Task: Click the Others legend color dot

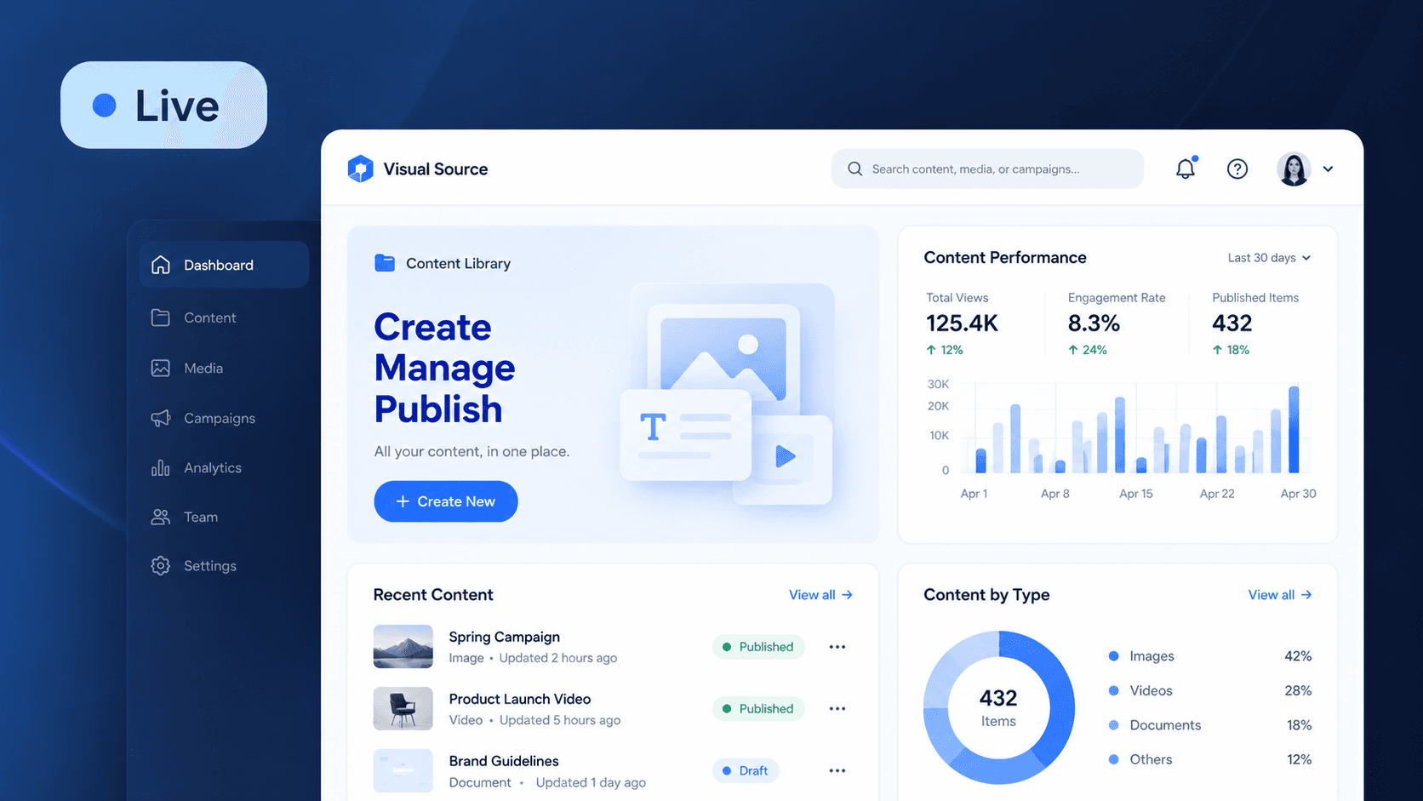Action: [1113, 759]
